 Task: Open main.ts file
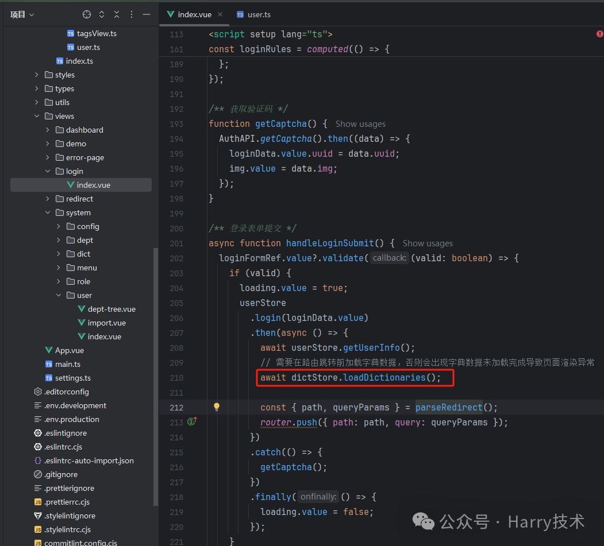coord(63,364)
